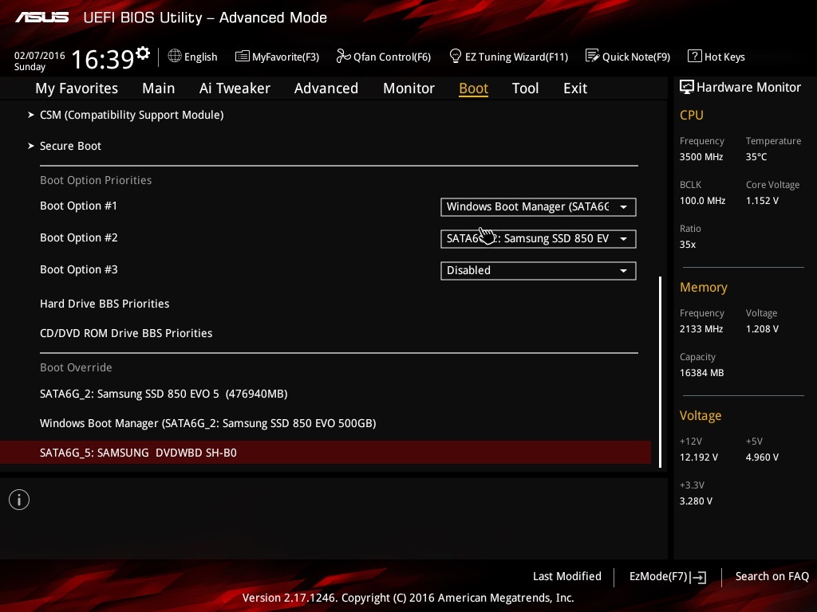This screenshot has width=817, height=612.
Task: Click +12V value 12.192 V
Action: (x=698, y=457)
